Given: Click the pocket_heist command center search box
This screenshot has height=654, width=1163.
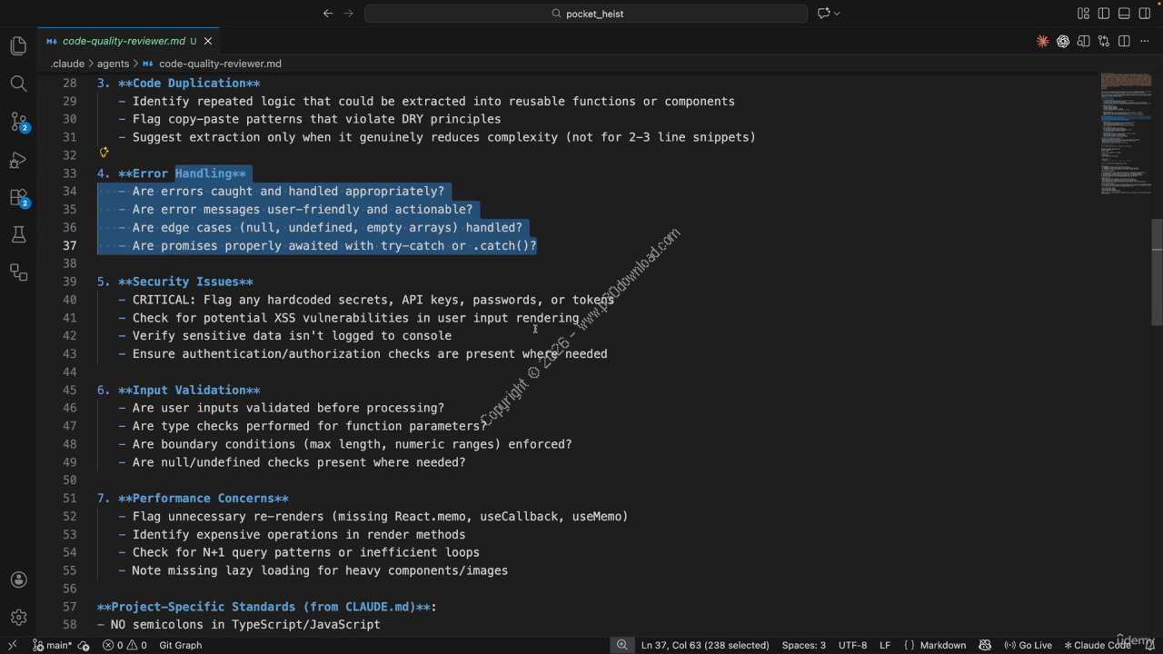Looking at the screenshot, I should point(586,14).
